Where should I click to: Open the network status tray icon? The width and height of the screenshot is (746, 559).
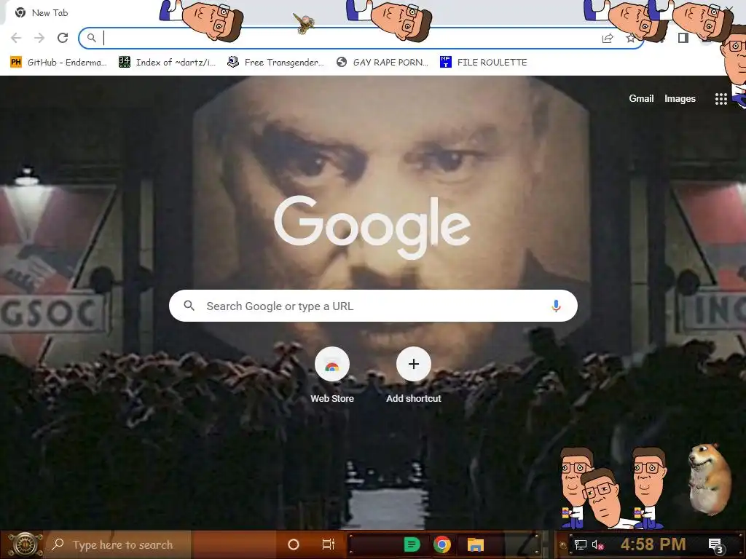(x=580, y=544)
